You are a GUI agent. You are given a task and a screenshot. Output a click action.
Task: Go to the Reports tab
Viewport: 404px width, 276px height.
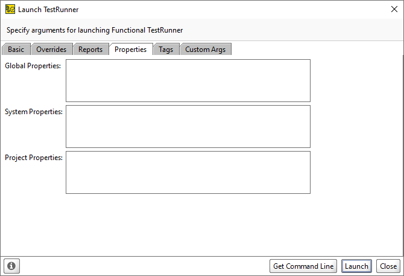(x=90, y=50)
